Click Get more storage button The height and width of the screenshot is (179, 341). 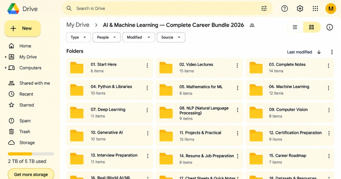[x=31, y=174]
